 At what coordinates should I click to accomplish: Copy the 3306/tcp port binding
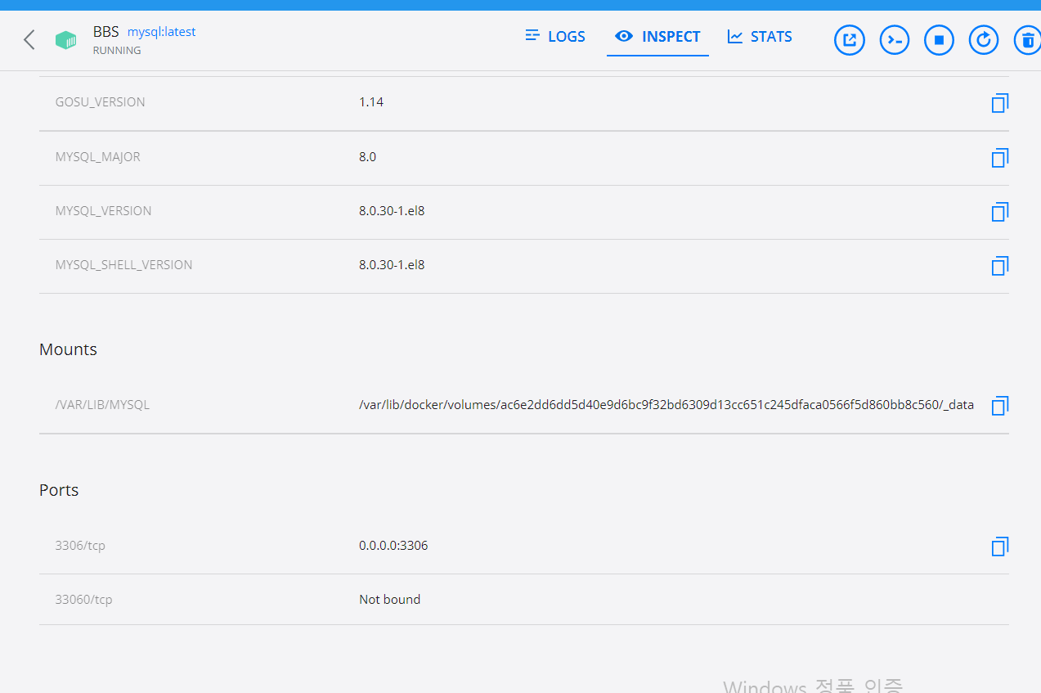[999, 547]
